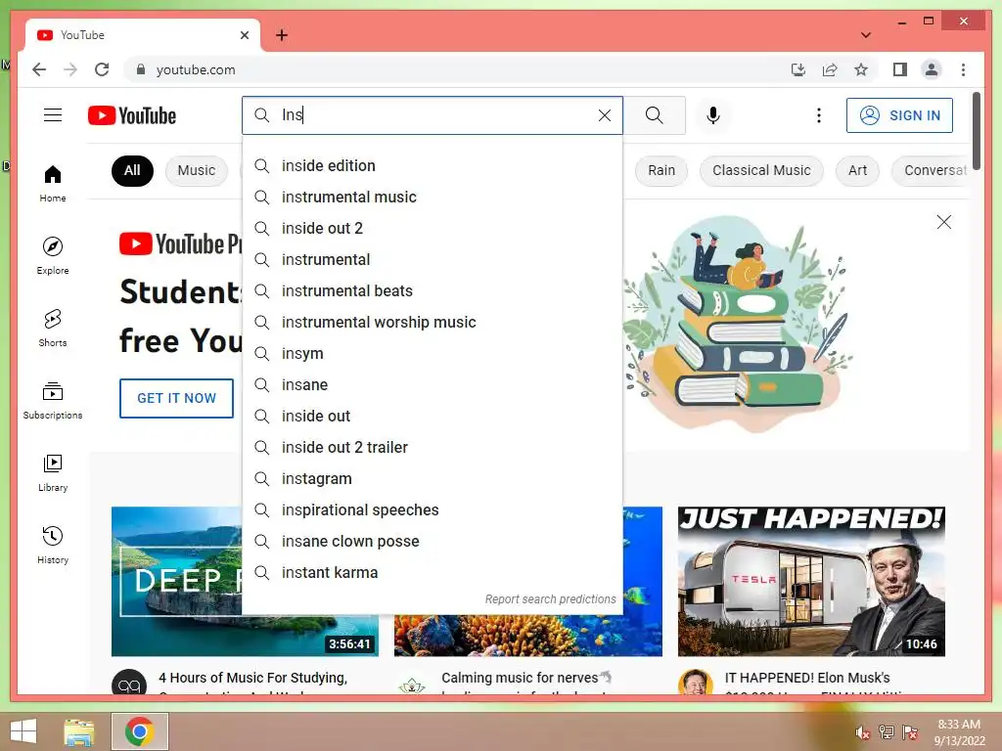
Task: Choose suggestion 'instrumental'
Action: click(x=432, y=260)
